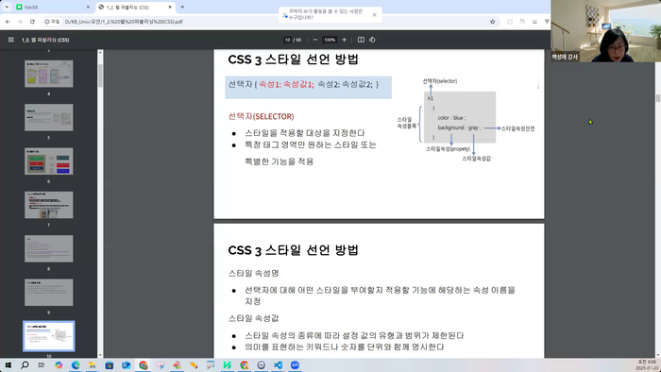Screen dimensions: 661x372
Task: Open Zoom from the taskbar
Action: 295,364
